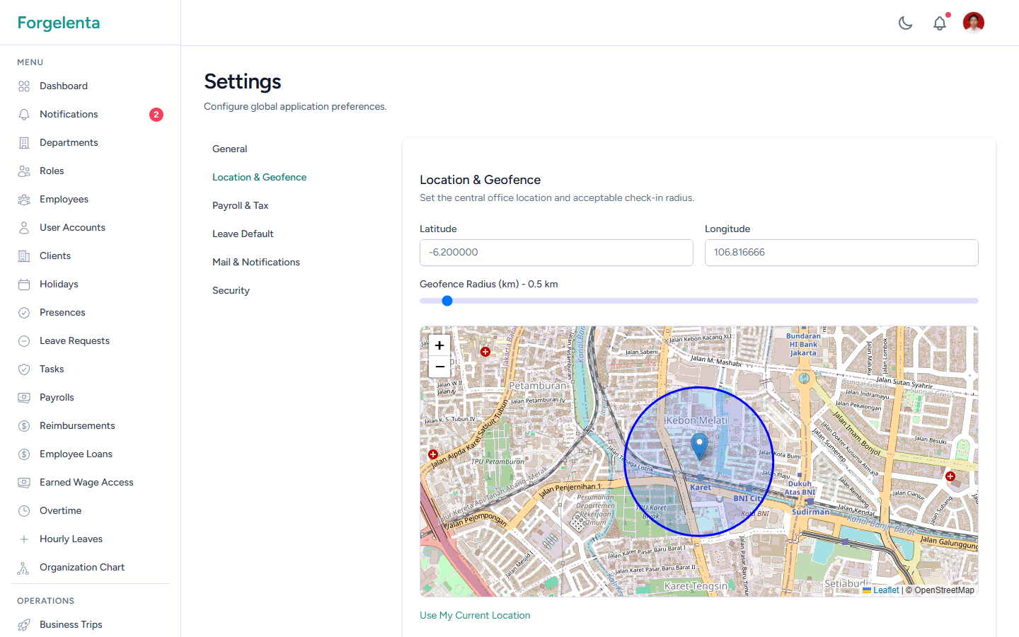Viewport: 1019px width, 637px height.
Task: Click the Reimbursements dollar icon
Action: tap(24, 426)
